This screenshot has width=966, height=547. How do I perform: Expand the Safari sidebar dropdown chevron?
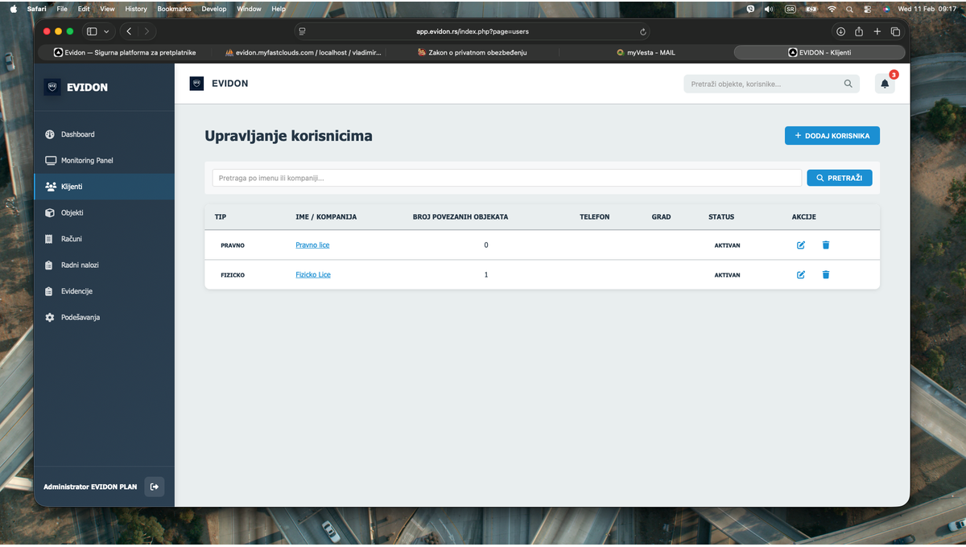point(107,32)
